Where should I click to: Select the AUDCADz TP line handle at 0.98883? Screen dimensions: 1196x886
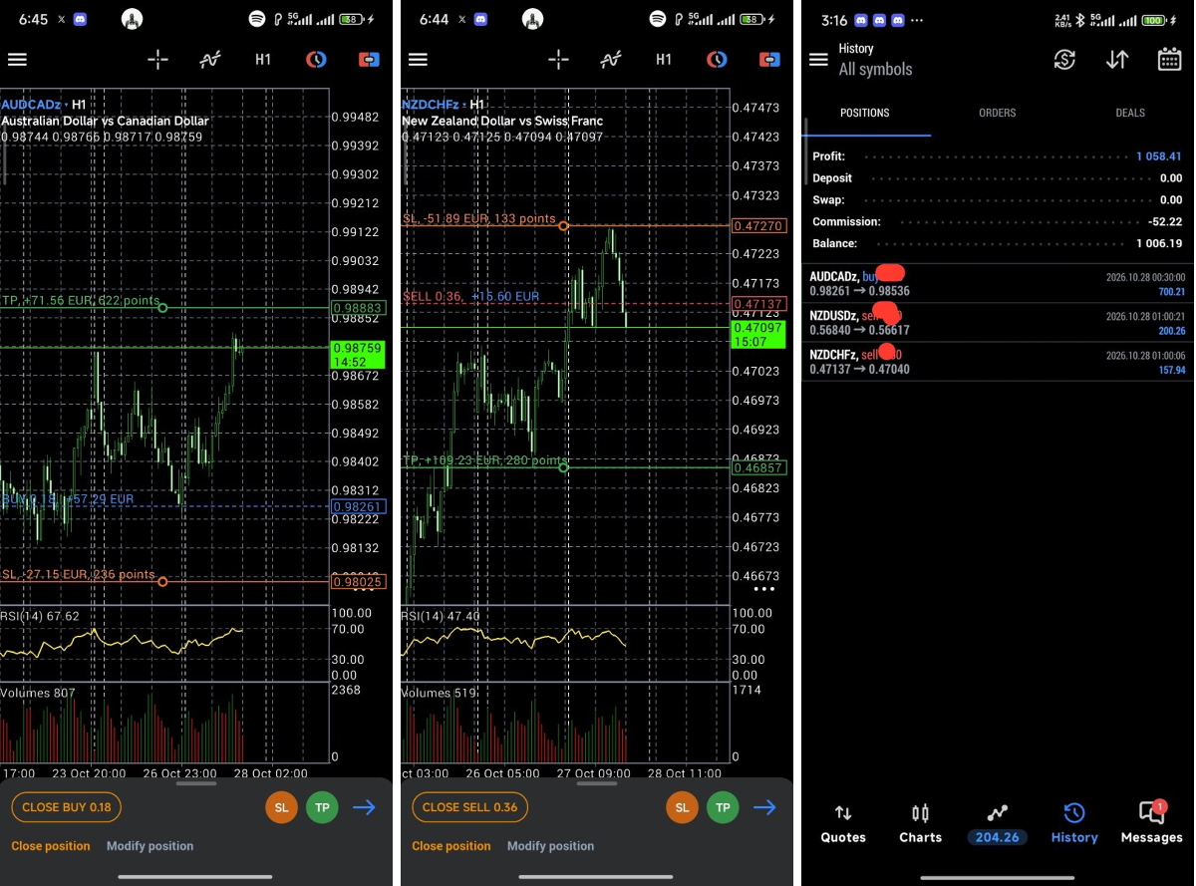pyautogui.click(x=162, y=308)
